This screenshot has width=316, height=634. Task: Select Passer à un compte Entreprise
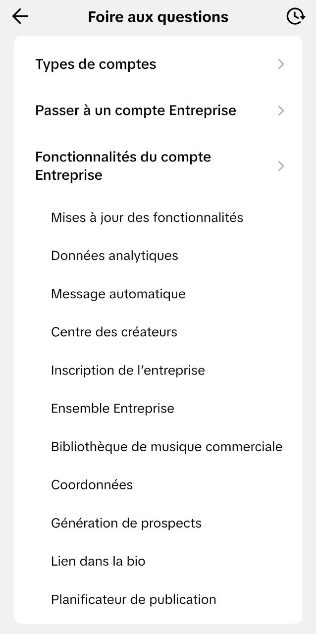click(136, 110)
